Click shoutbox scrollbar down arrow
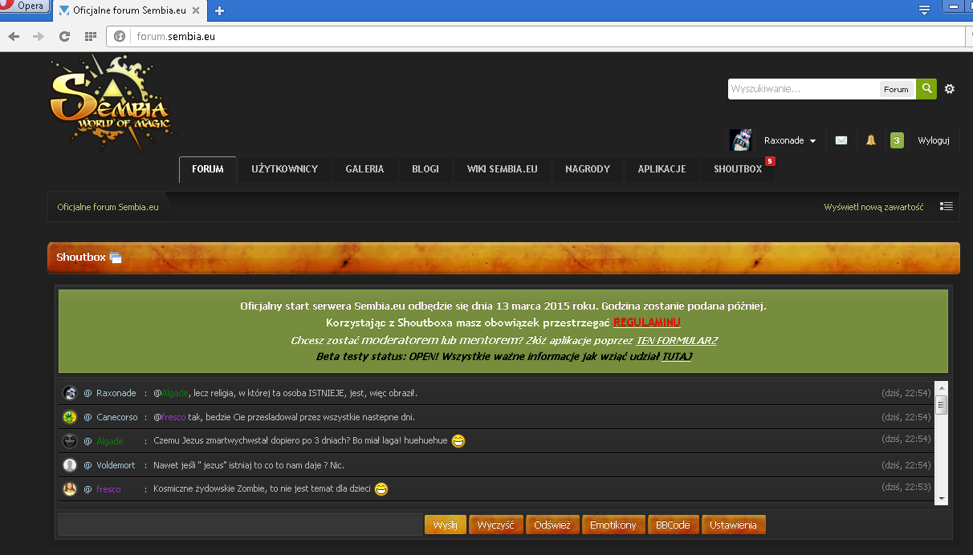Screen dimensions: 973x555 pos(941,499)
